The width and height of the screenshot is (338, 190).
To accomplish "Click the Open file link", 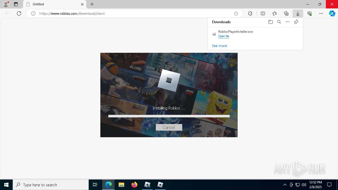I will coord(223,36).
